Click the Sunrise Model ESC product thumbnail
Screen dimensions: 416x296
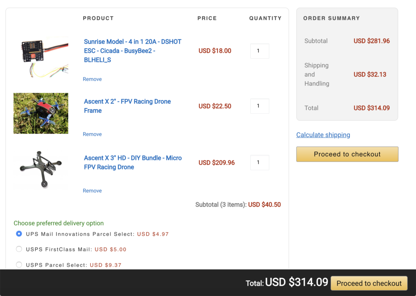pos(41,56)
